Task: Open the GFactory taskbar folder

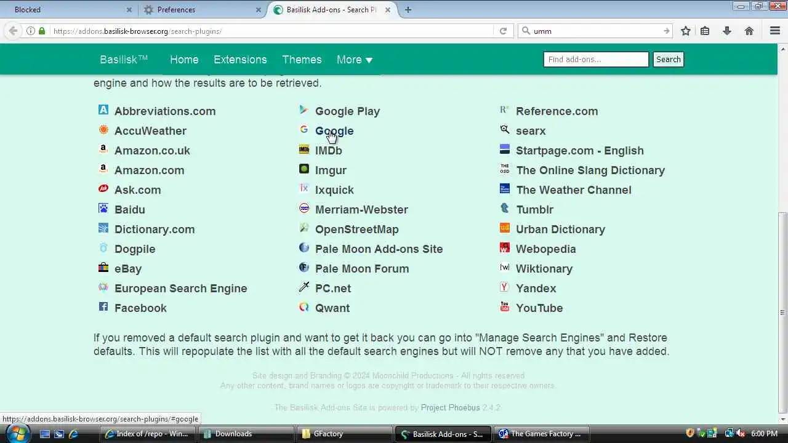Action: (345, 434)
